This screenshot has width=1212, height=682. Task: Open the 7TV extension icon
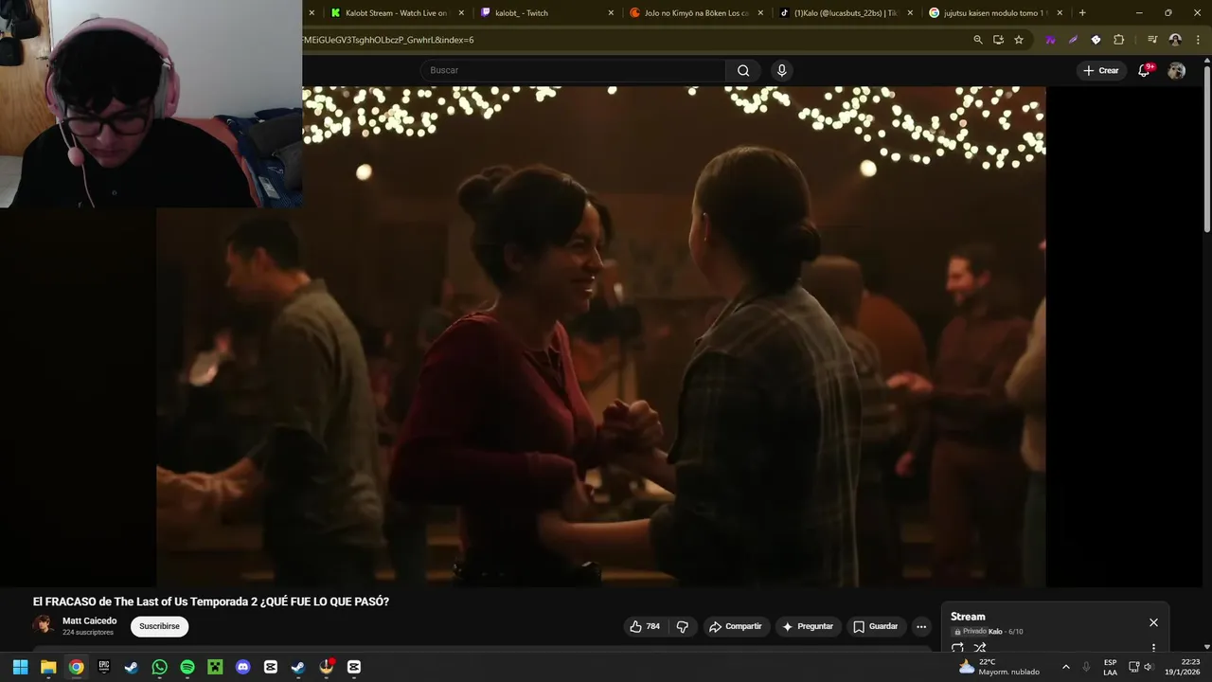point(1050,40)
